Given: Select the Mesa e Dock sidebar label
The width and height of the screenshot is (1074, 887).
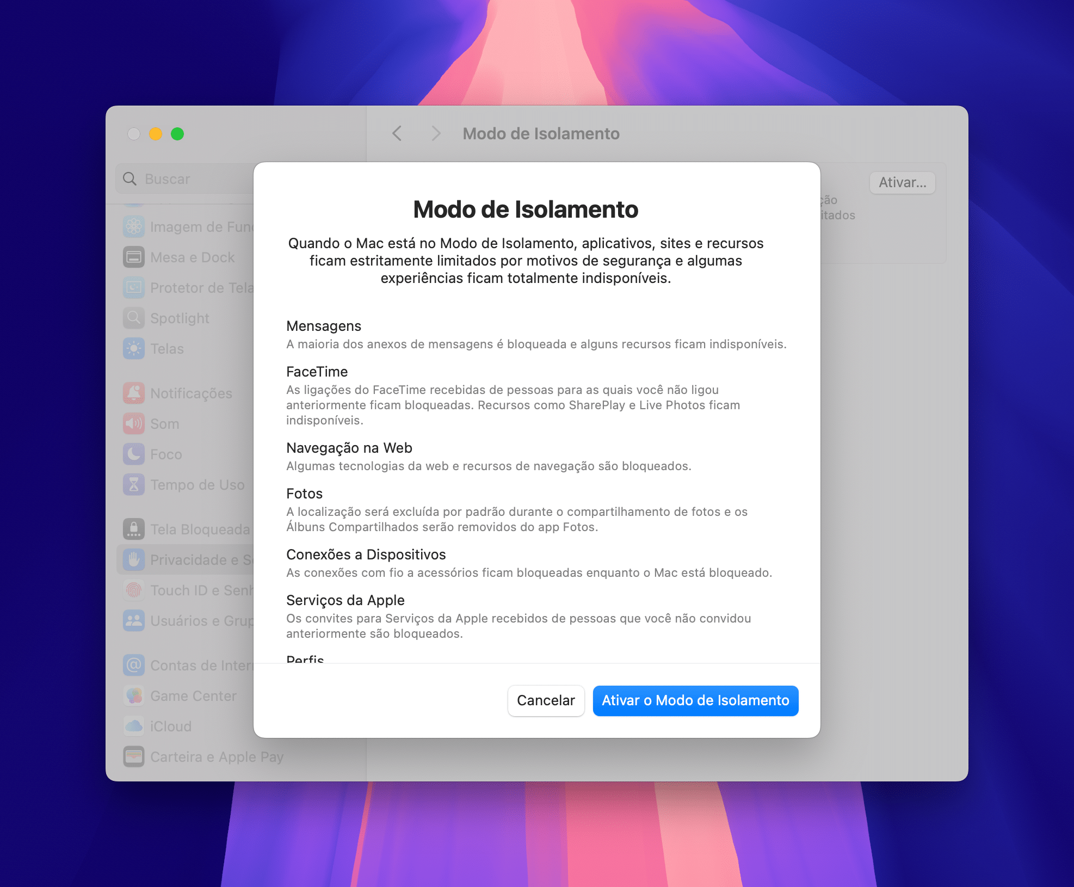Looking at the screenshot, I should [x=192, y=257].
